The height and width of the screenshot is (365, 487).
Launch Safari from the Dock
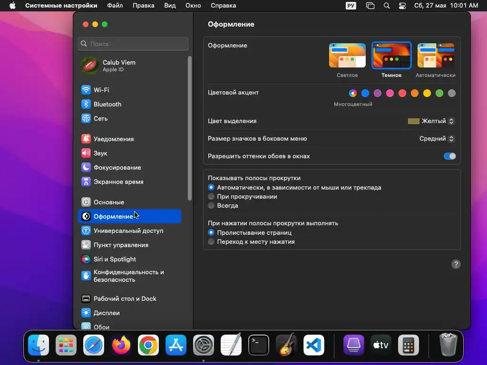94,345
